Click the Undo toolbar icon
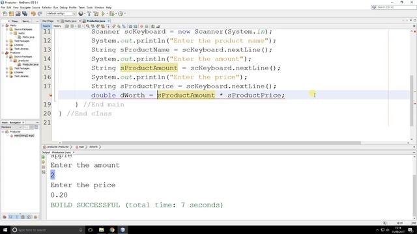This screenshot has height=234, width=417. click(33, 14)
